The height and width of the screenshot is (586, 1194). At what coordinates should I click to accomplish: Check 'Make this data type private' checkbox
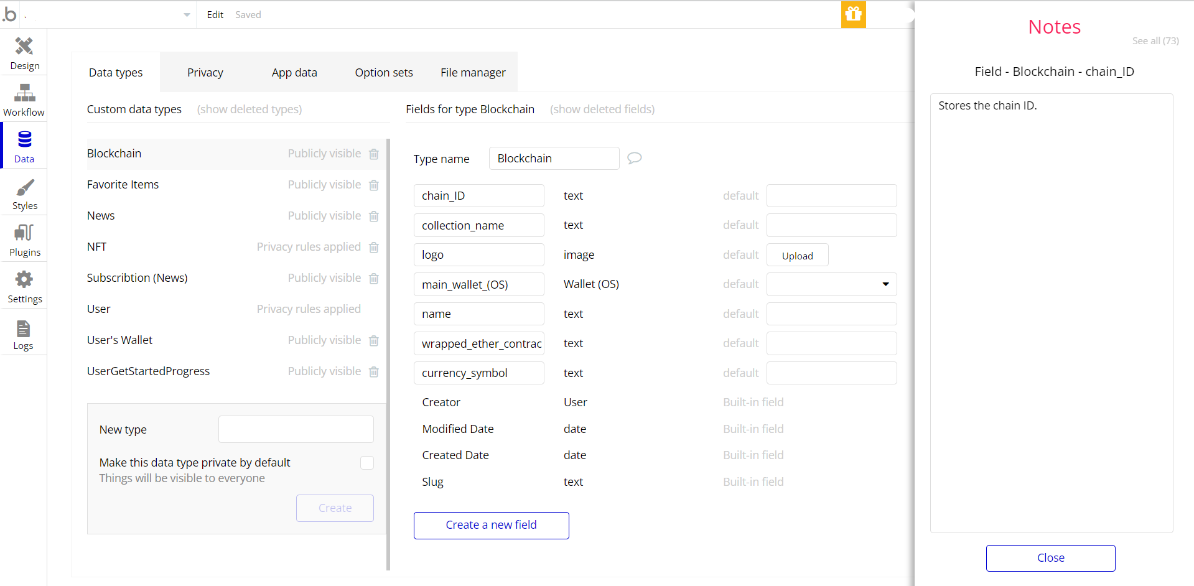[x=367, y=463]
